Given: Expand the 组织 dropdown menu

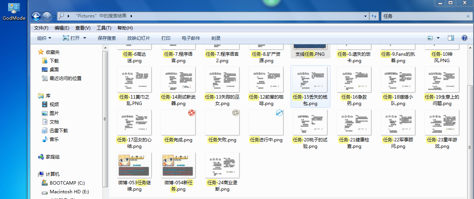Looking at the screenshot, I should pyautogui.click(x=44, y=38).
